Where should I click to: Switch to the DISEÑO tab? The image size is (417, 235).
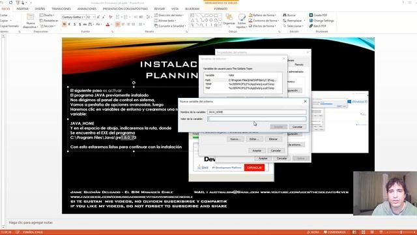pyautogui.click(x=40, y=8)
